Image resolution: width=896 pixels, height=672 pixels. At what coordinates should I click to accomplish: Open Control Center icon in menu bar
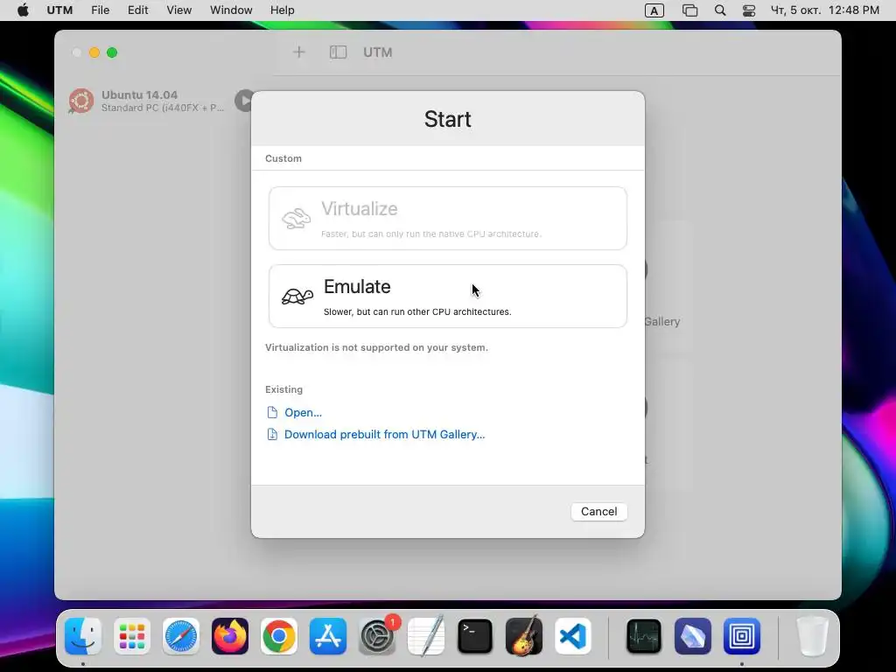click(749, 10)
